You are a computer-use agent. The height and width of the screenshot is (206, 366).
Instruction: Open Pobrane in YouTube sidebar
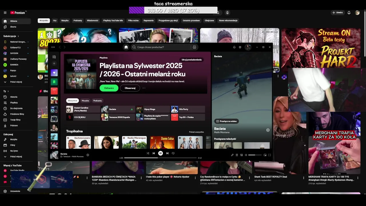[x=17, y=126]
